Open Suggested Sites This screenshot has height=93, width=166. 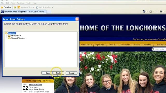click(x=25, y=7)
